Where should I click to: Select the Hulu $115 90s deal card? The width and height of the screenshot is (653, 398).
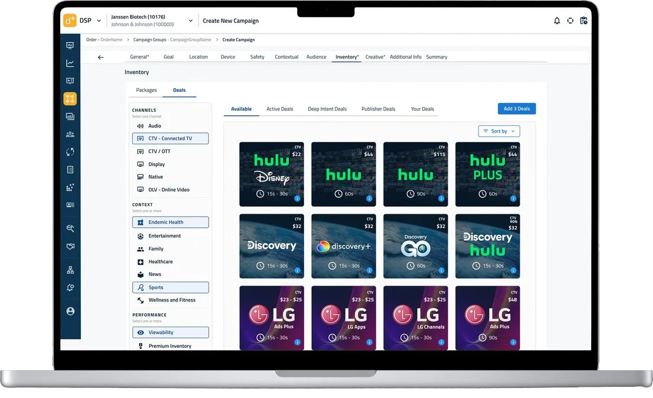[415, 174]
